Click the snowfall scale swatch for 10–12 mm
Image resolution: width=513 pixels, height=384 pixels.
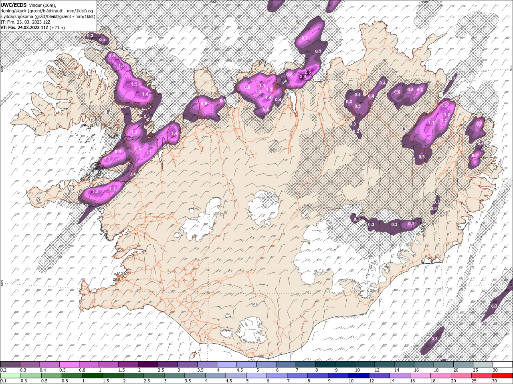[364, 364]
